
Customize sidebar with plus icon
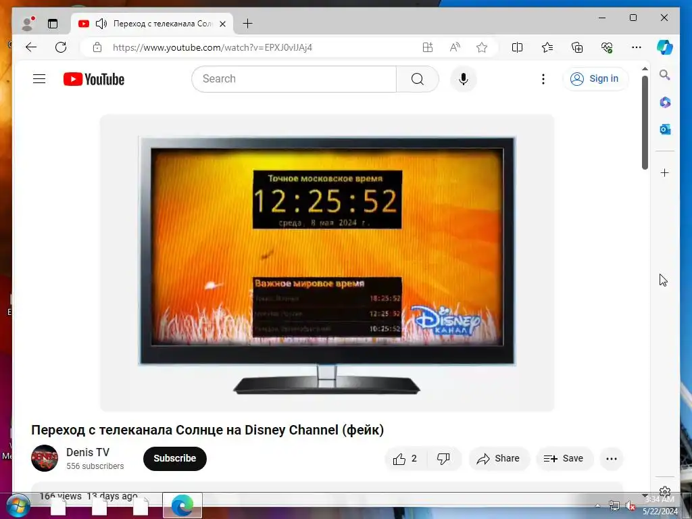[x=665, y=172]
